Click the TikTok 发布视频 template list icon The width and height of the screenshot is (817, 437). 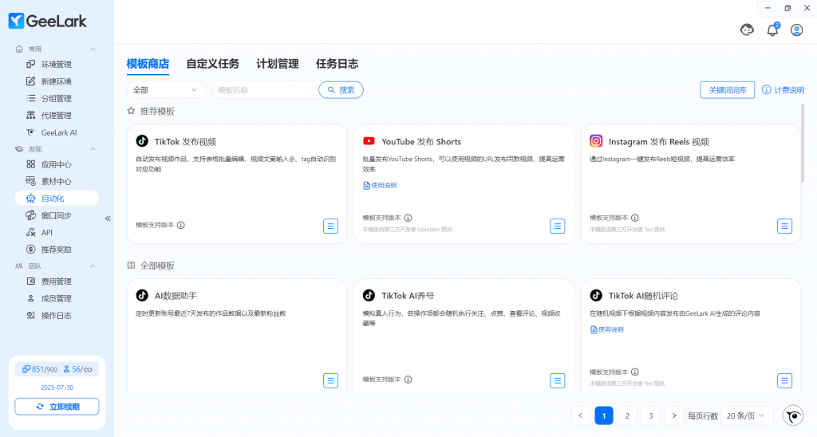330,226
